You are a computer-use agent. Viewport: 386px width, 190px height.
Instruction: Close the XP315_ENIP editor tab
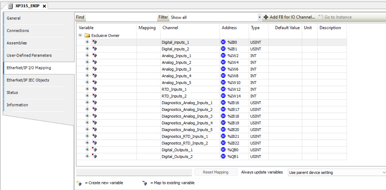click(x=44, y=6)
